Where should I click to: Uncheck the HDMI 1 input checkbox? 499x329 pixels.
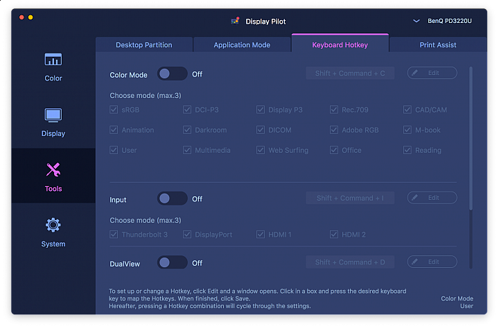(x=261, y=235)
